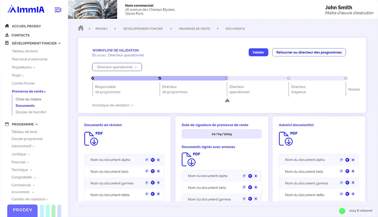Expand the Propriétaires submenu
The height and width of the screenshot is (217, 378).
34,67
